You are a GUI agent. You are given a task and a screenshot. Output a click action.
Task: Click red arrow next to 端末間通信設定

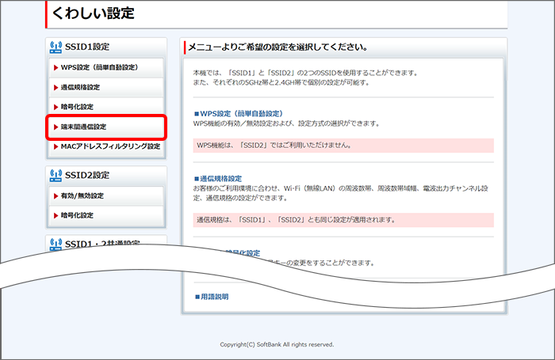click(x=55, y=127)
